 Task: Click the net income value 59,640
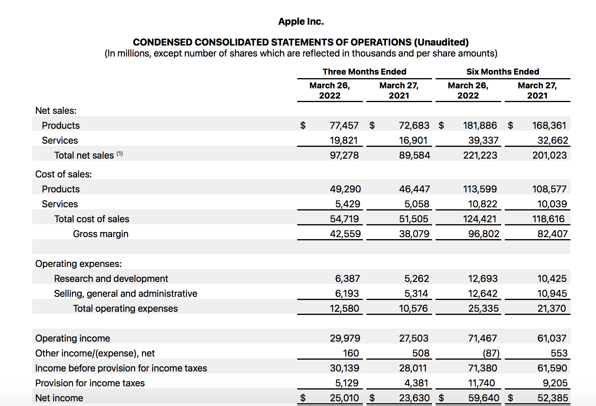pos(484,398)
